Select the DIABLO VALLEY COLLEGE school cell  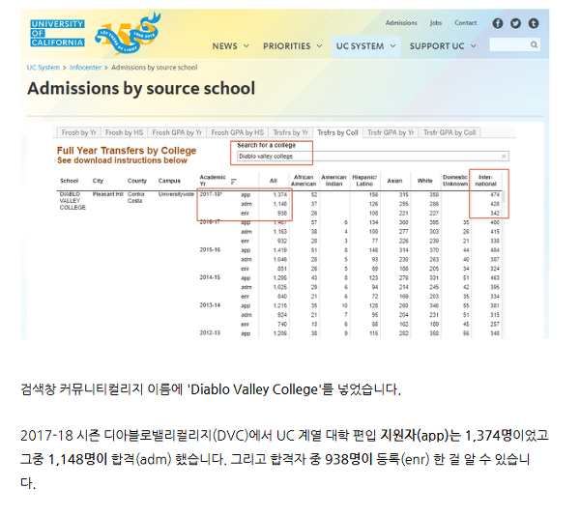click(x=72, y=201)
